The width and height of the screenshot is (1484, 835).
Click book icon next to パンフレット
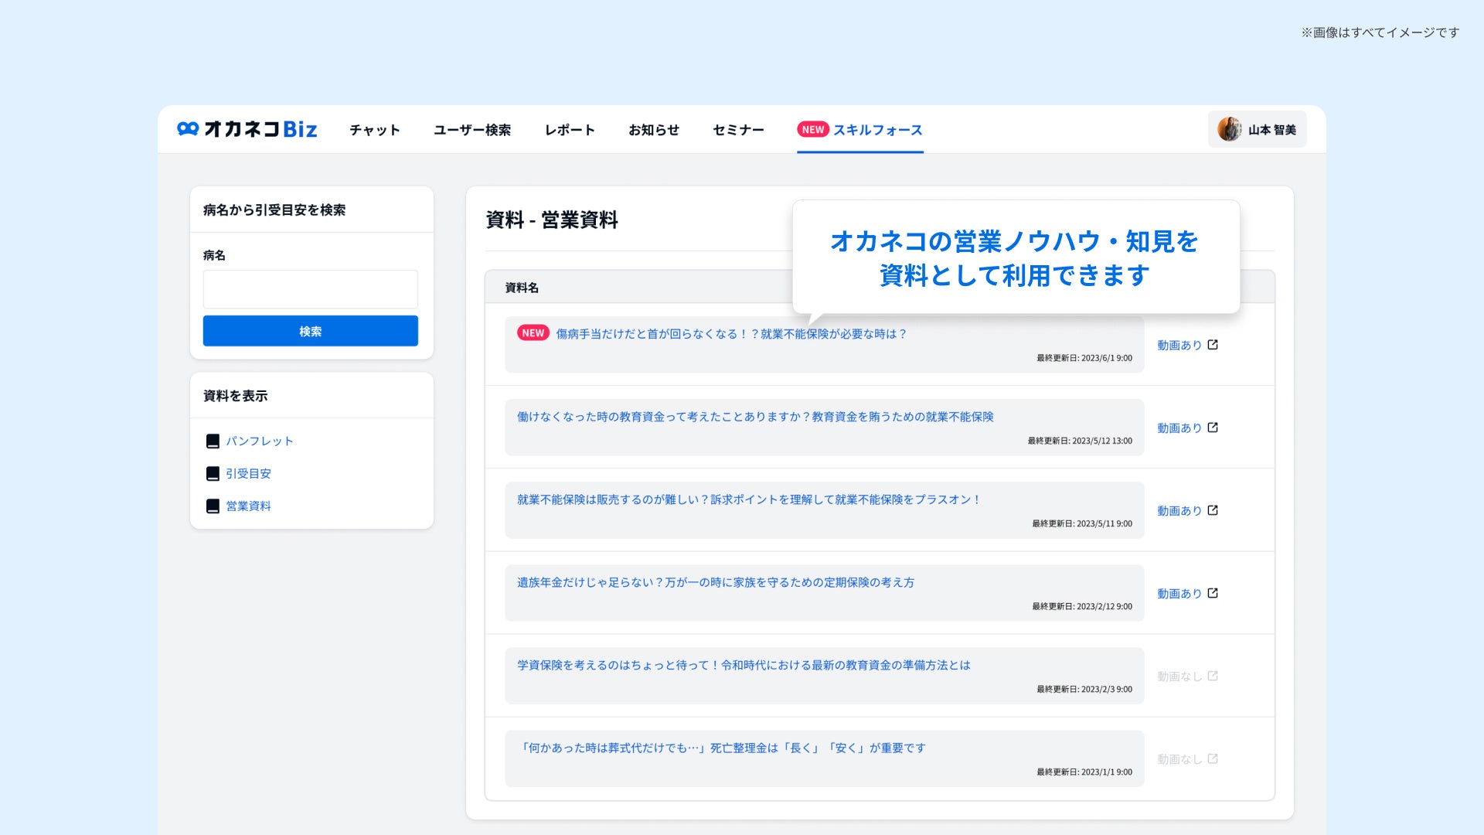(x=213, y=441)
